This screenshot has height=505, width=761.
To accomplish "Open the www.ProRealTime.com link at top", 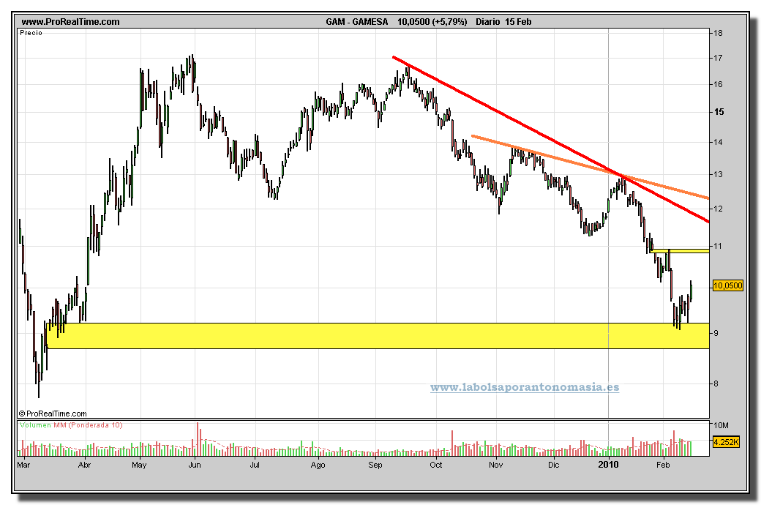I will 70,22.
